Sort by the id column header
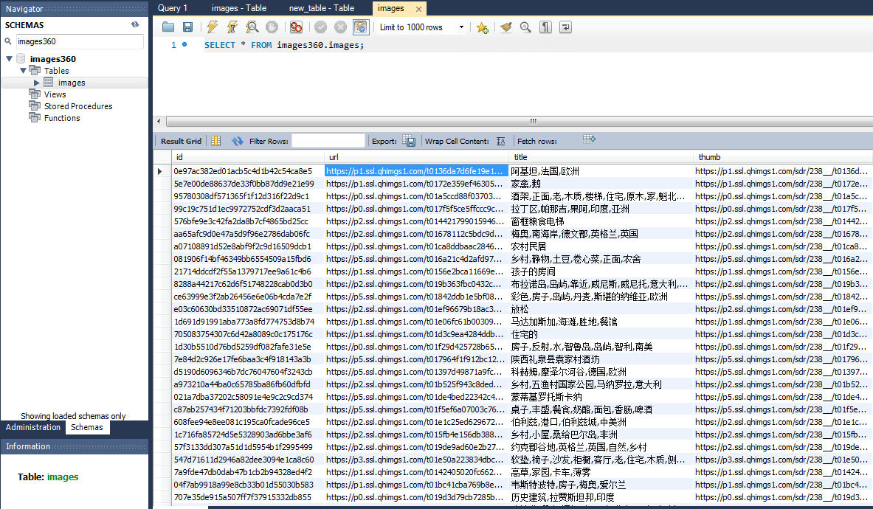Image resolution: width=873 pixels, height=509 pixels. click(248, 157)
